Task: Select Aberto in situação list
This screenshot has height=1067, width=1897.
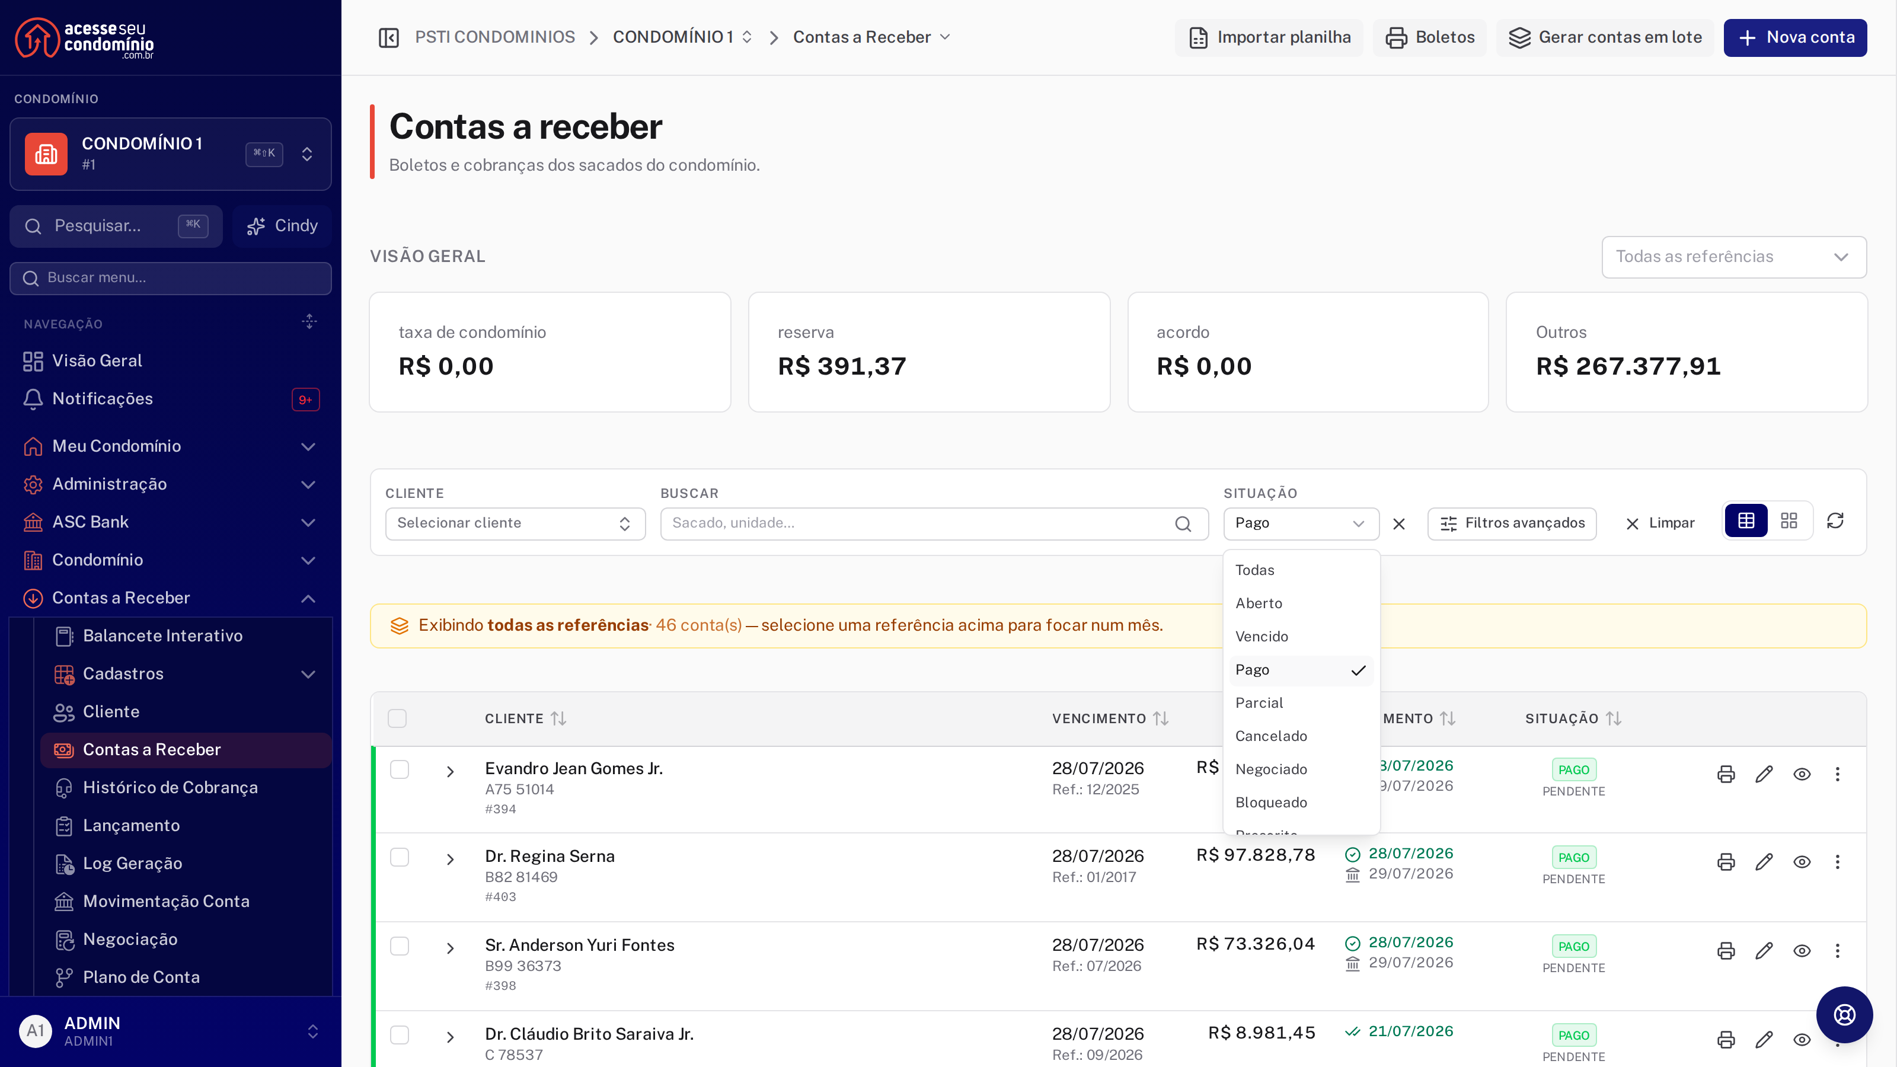Action: [1301, 604]
